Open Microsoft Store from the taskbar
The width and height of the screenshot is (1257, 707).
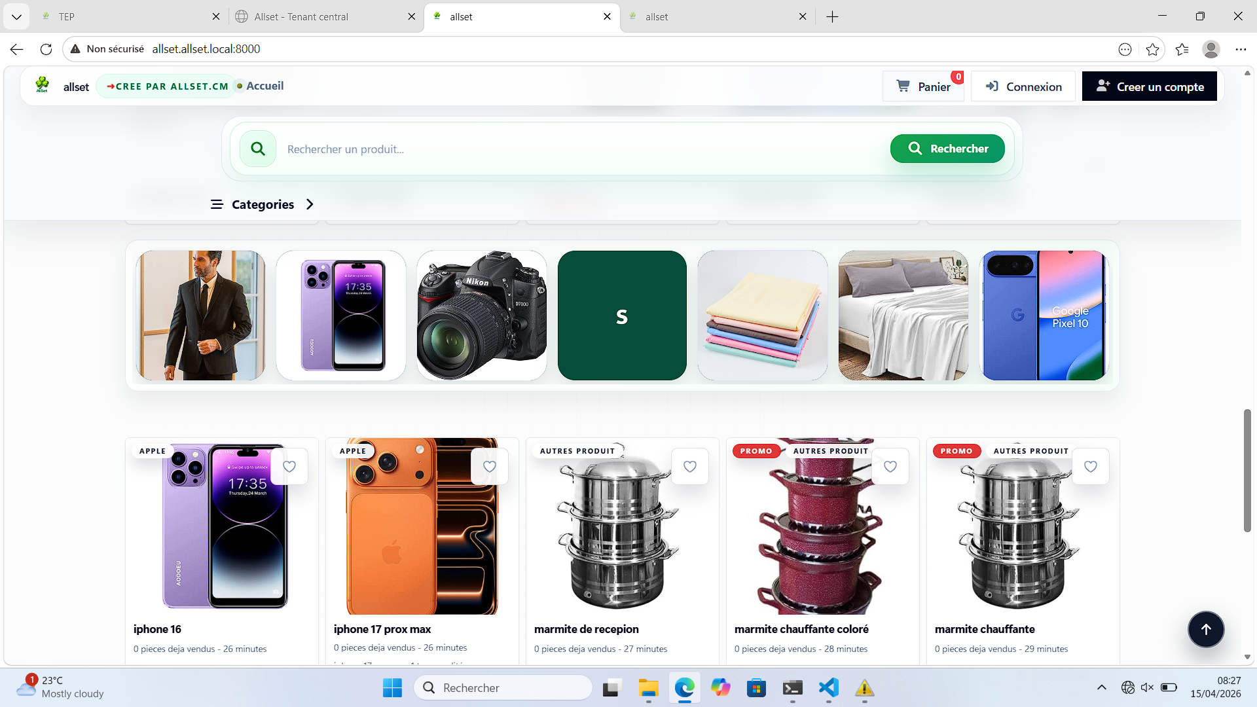point(757,688)
